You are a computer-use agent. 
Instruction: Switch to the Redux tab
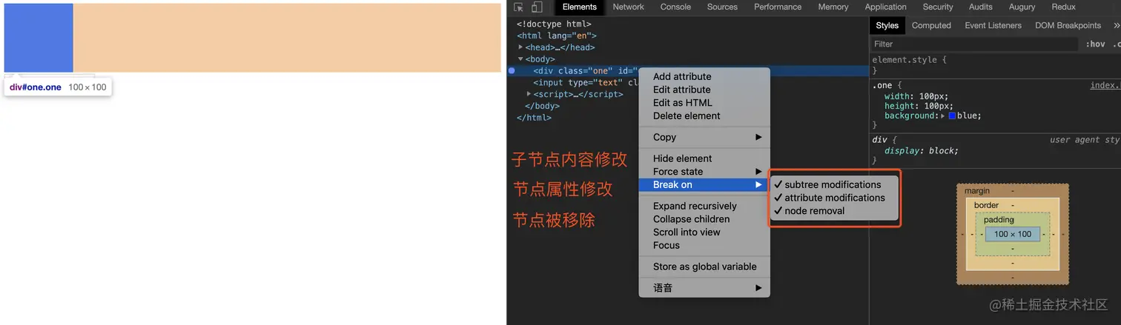(x=1063, y=7)
